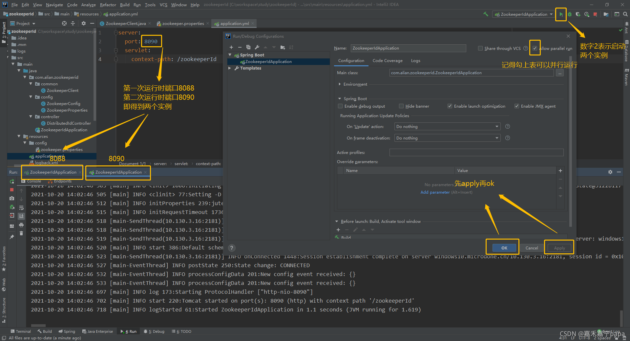Click the green Run application icon
This screenshot has height=341, width=630.
[561, 14]
